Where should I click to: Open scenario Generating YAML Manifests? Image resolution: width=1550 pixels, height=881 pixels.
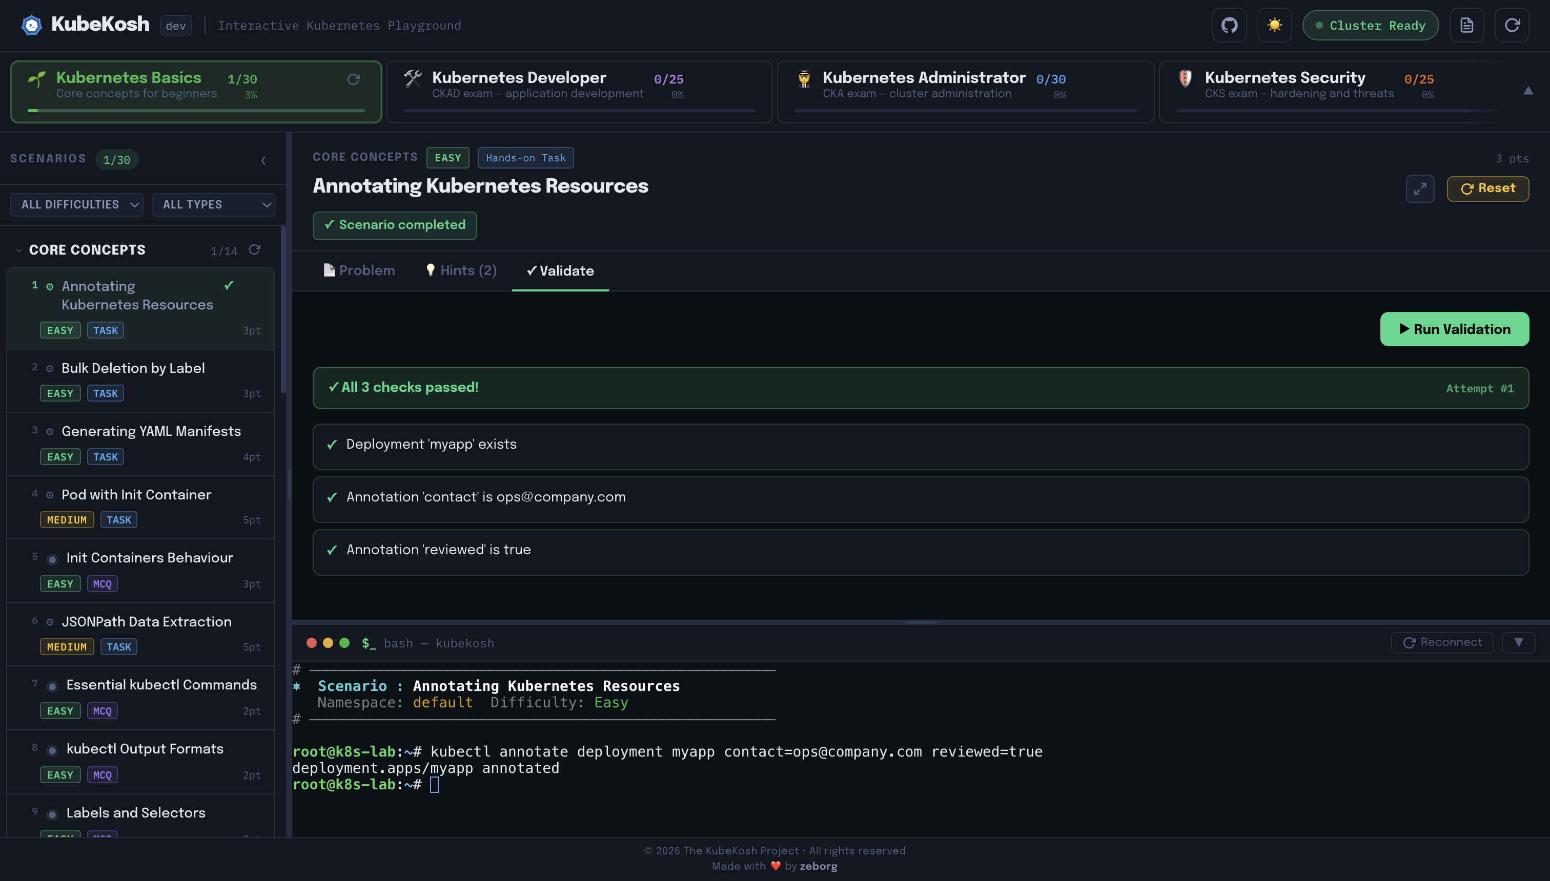[x=140, y=445]
